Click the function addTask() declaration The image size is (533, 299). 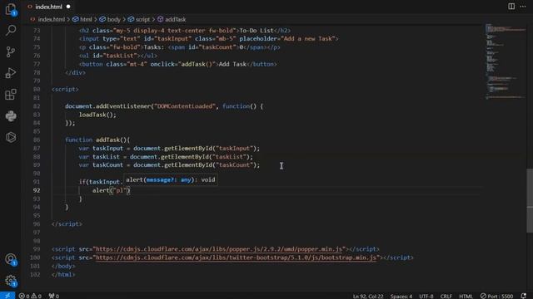pos(97,140)
